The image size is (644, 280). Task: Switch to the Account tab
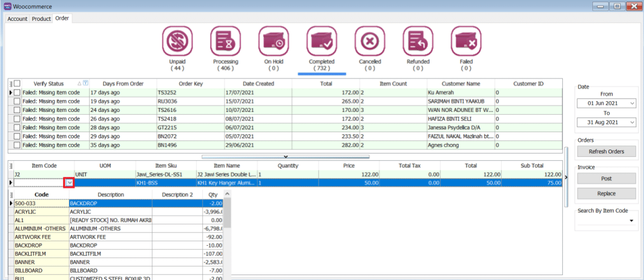click(x=17, y=18)
